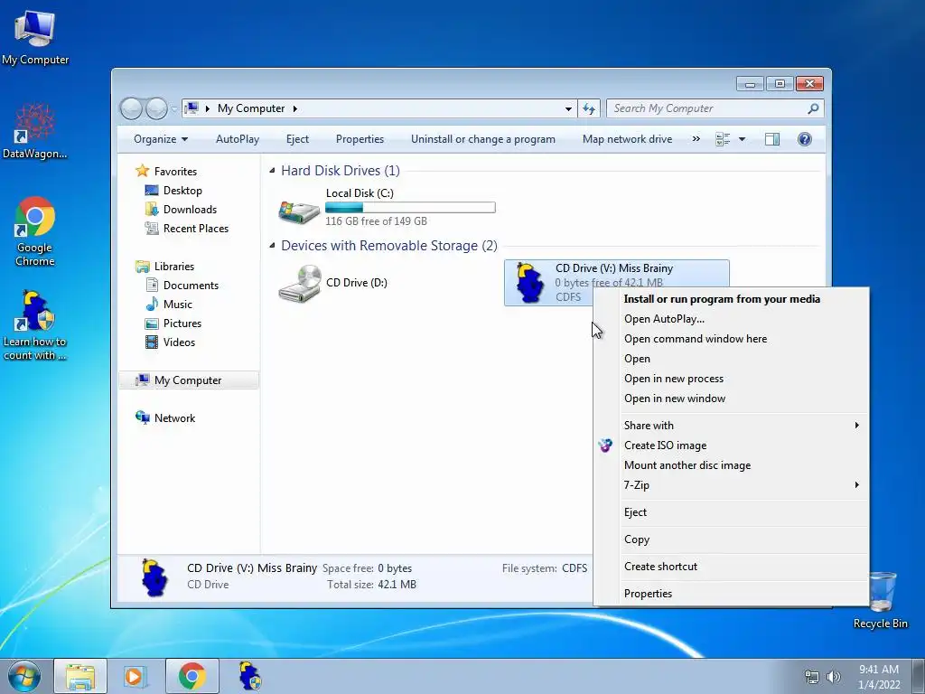Screen dimensions: 925x694
Task: Click Map network drive in the toolbar
Action: [x=627, y=139]
